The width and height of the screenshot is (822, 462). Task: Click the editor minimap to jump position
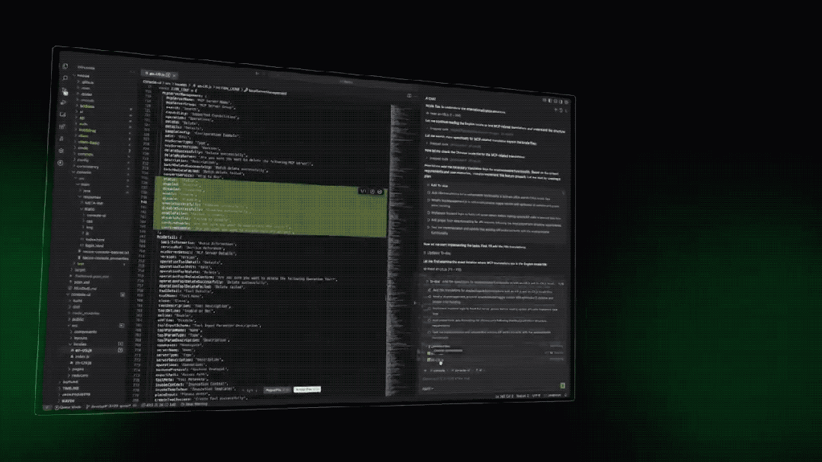(x=400, y=228)
